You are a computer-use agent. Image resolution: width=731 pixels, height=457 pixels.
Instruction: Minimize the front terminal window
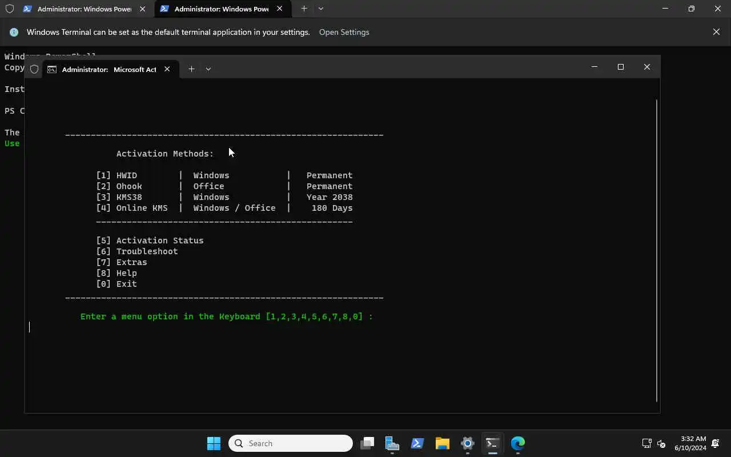point(594,67)
